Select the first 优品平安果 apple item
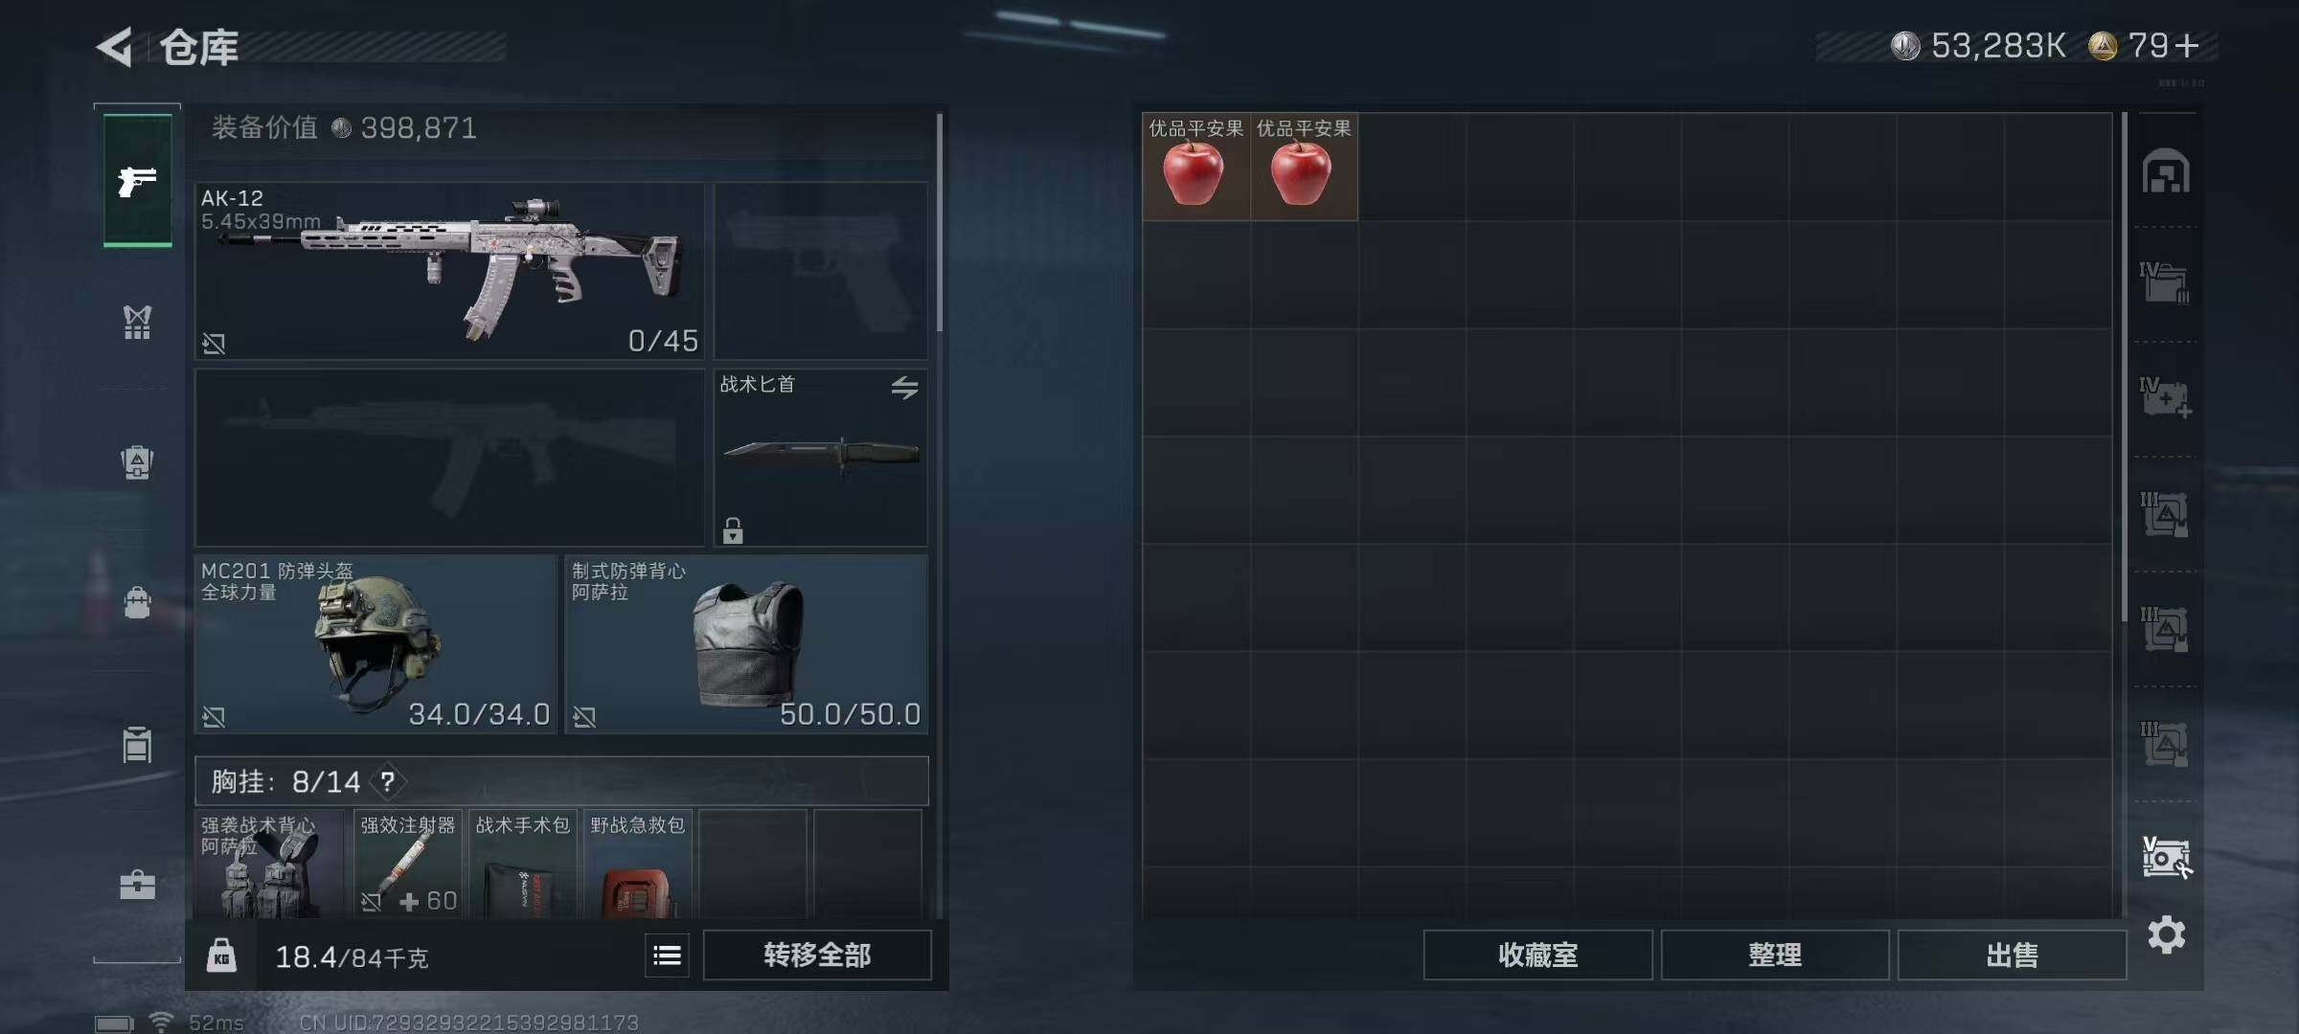The height and width of the screenshot is (1034, 2299). (1195, 167)
